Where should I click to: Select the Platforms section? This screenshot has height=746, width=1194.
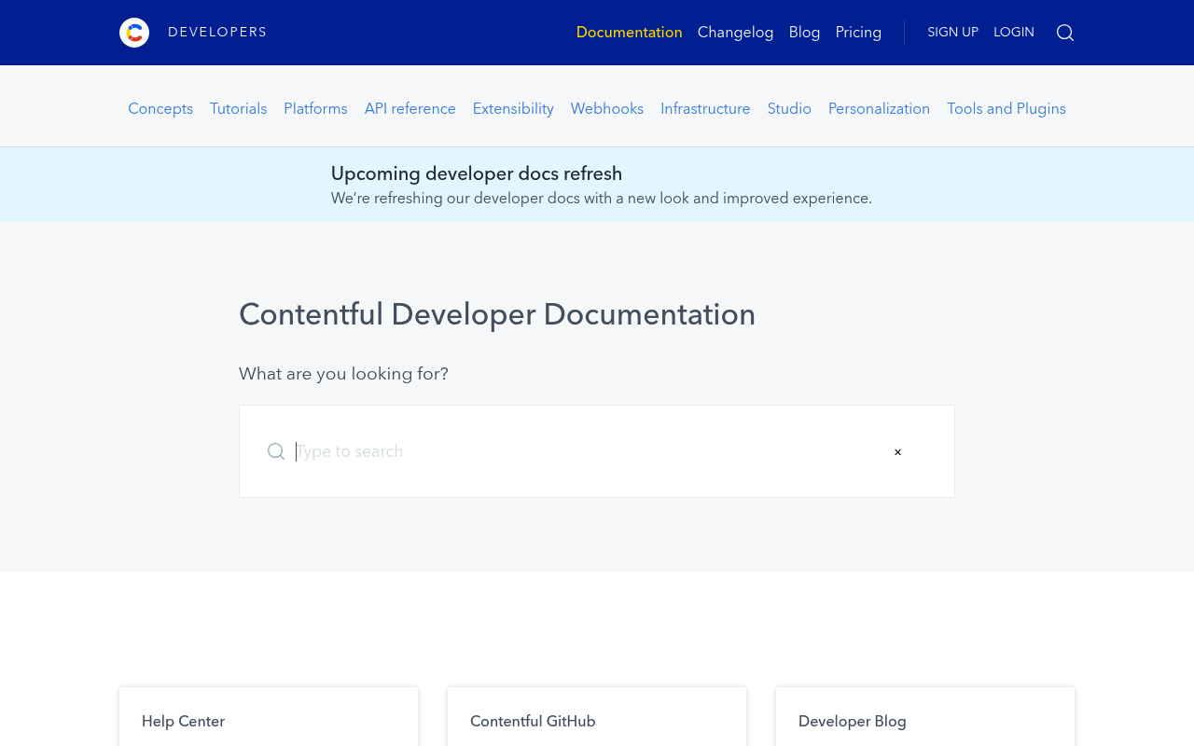316,109
